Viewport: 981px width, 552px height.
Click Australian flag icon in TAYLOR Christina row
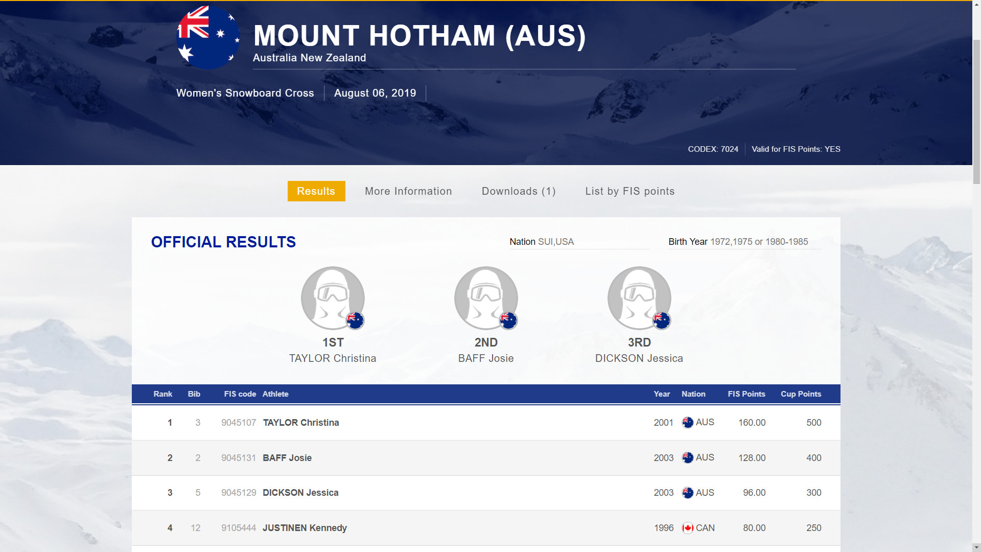click(688, 423)
